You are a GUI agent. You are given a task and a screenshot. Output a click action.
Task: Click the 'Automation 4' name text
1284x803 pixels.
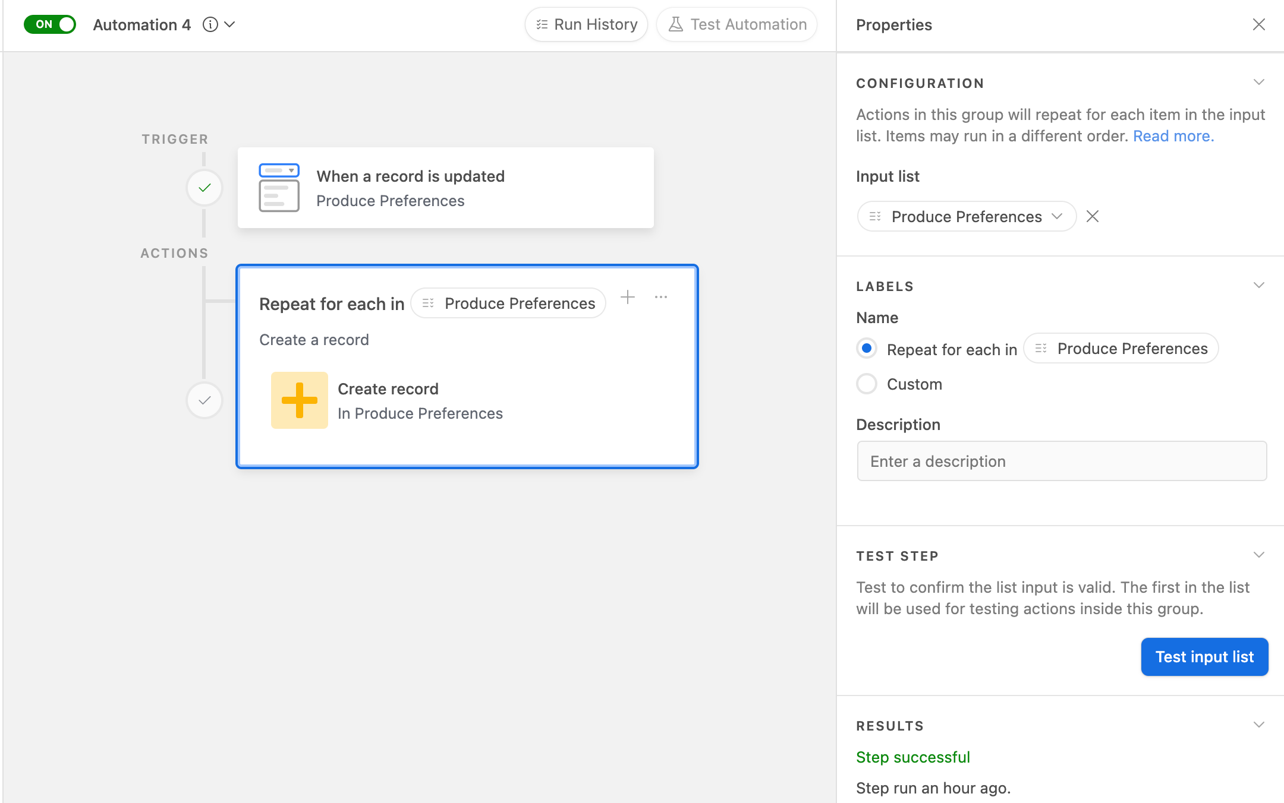click(x=142, y=24)
